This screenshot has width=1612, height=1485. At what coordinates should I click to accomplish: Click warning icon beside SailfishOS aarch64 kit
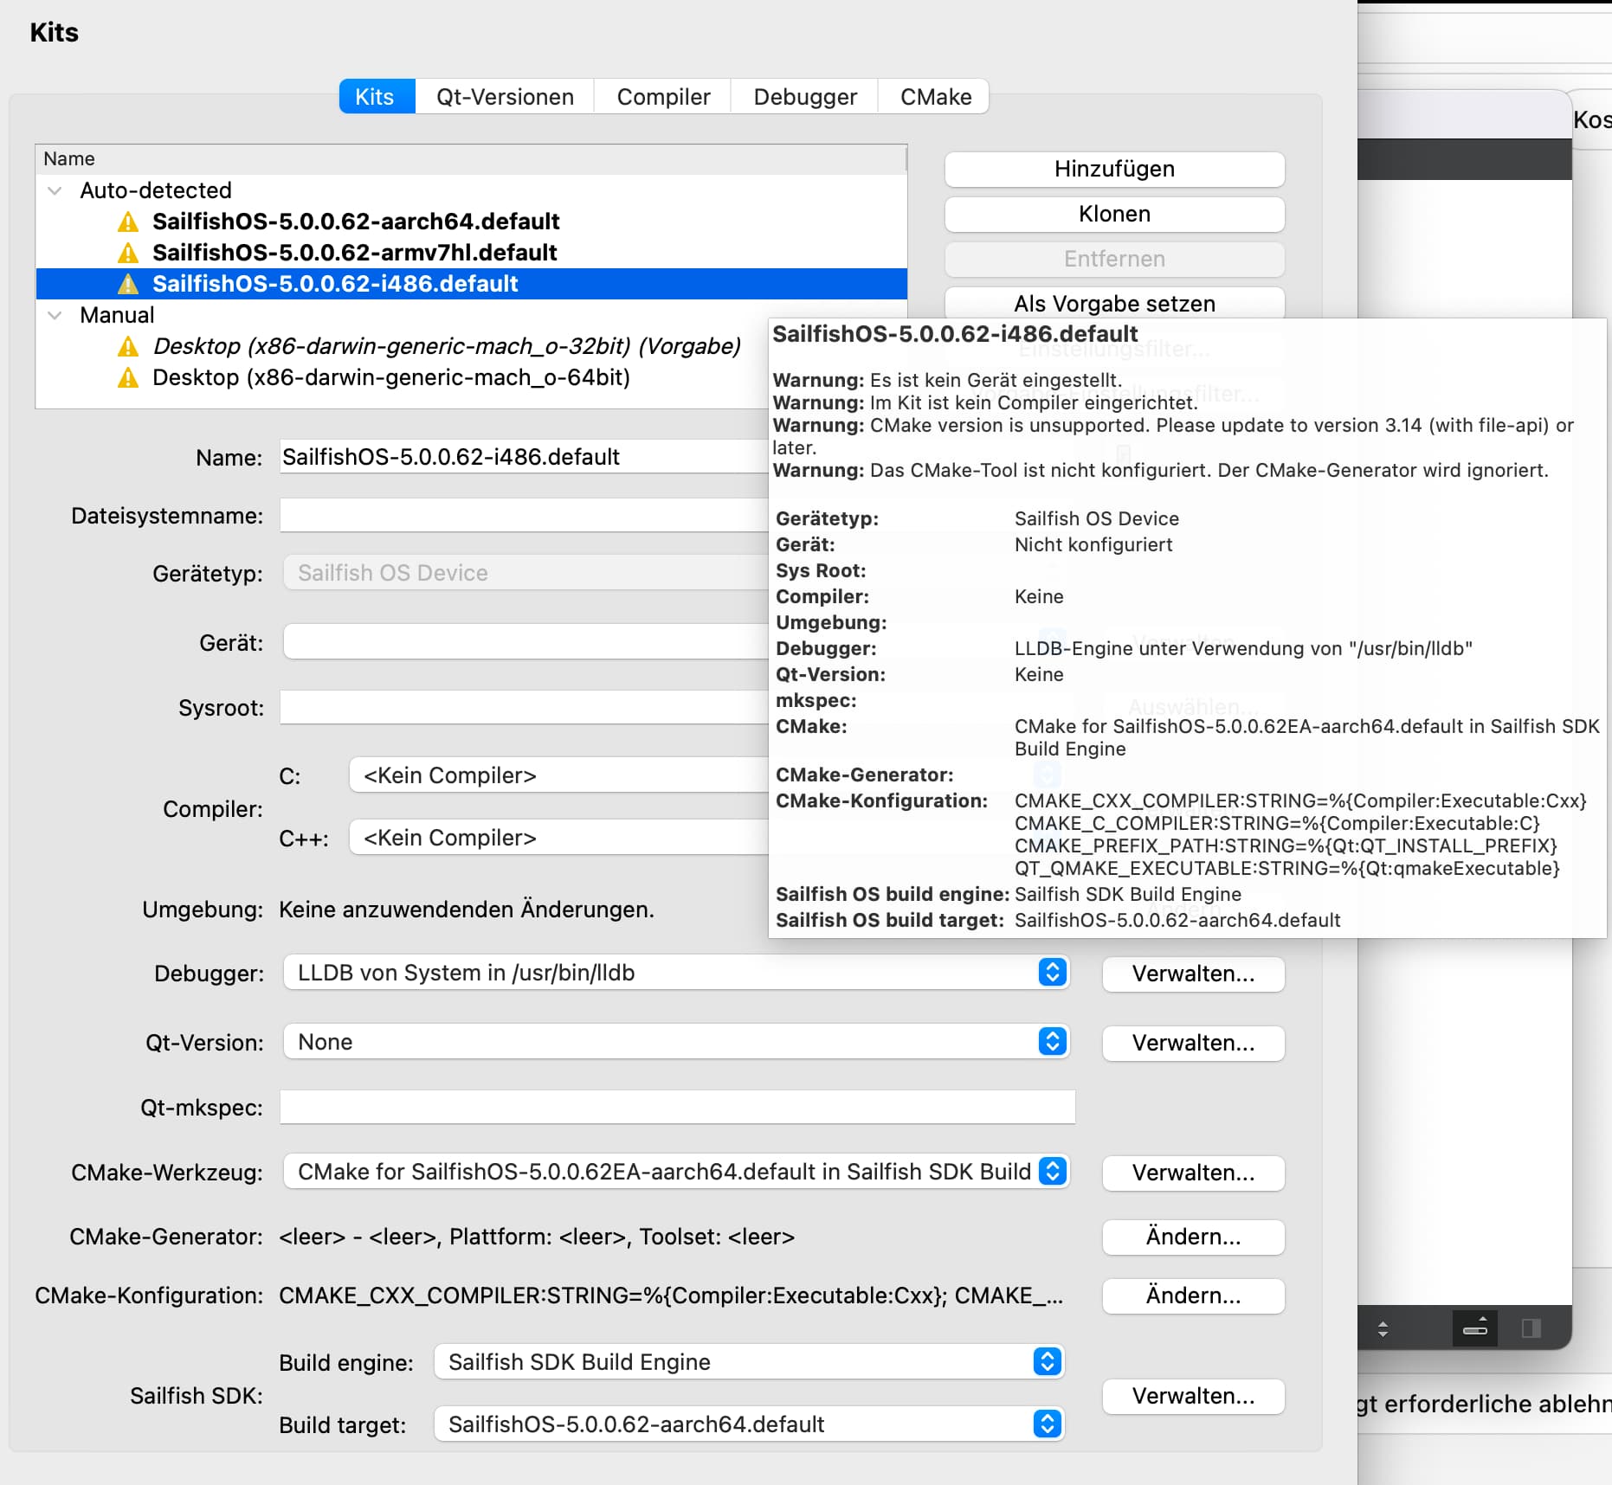(x=128, y=222)
